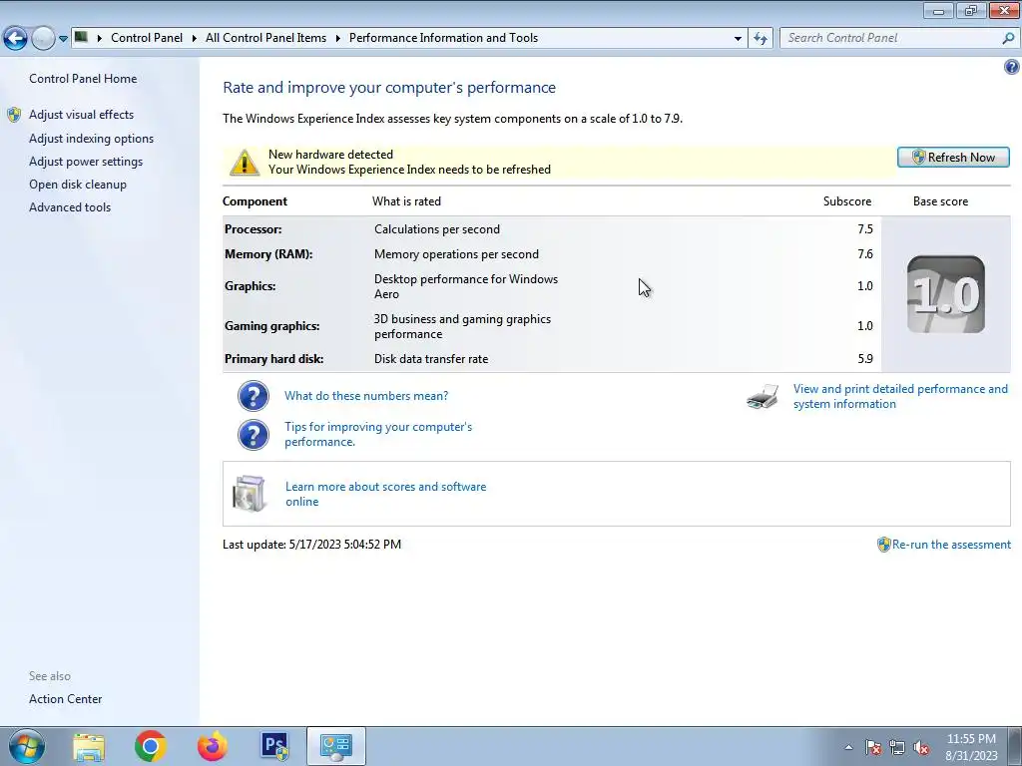Select All Control Panel Items breadcrumb
This screenshot has height=766, width=1022.
tap(265, 38)
